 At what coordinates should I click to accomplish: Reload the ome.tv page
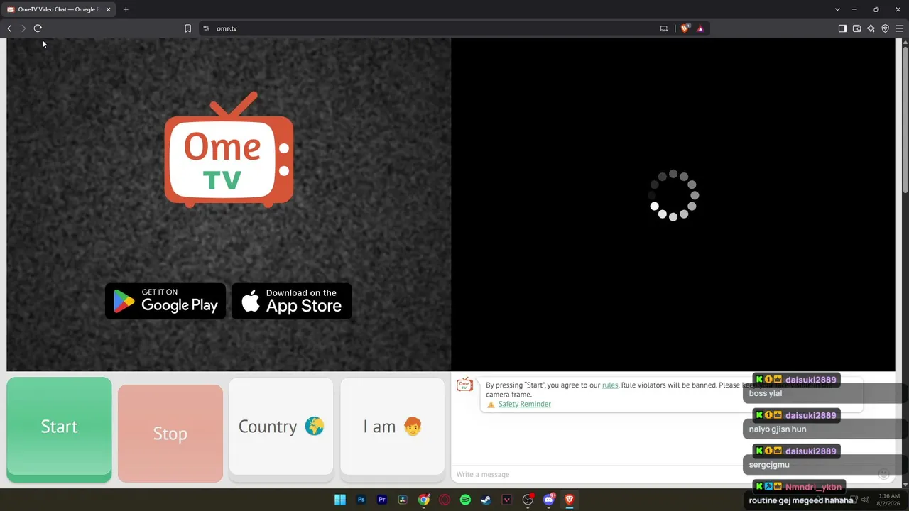click(38, 28)
